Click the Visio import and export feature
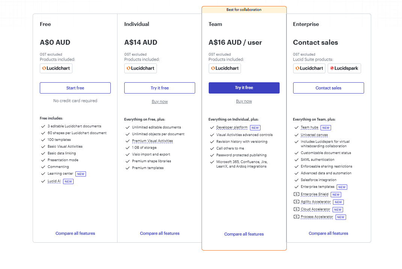Viewport: 402px width, 269px height. pos(151,154)
